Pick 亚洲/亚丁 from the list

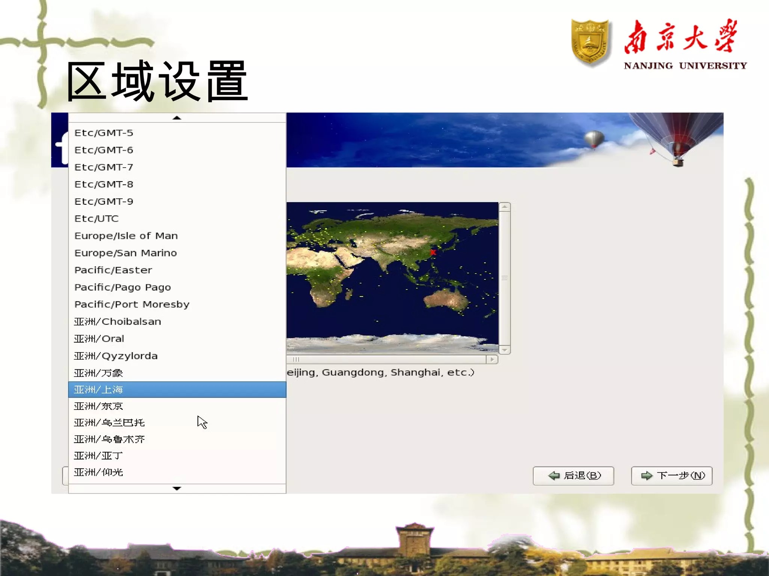(x=177, y=456)
